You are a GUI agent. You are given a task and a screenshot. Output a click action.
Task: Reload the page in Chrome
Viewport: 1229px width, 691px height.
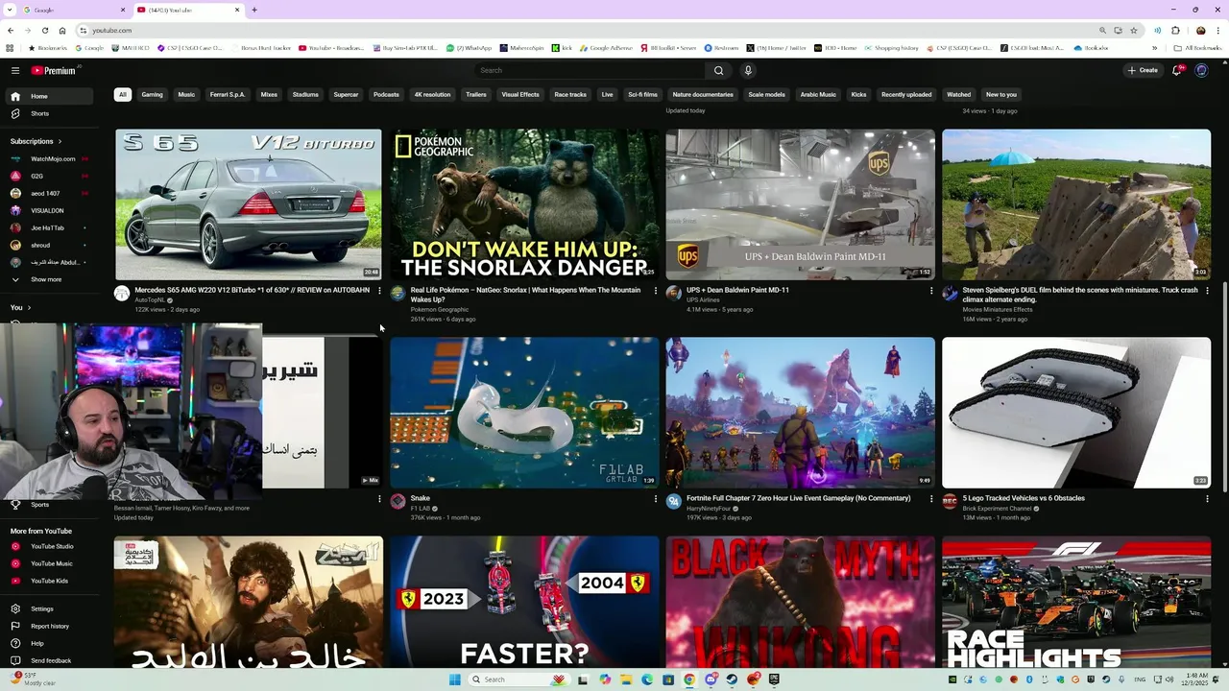click(x=44, y=30)
